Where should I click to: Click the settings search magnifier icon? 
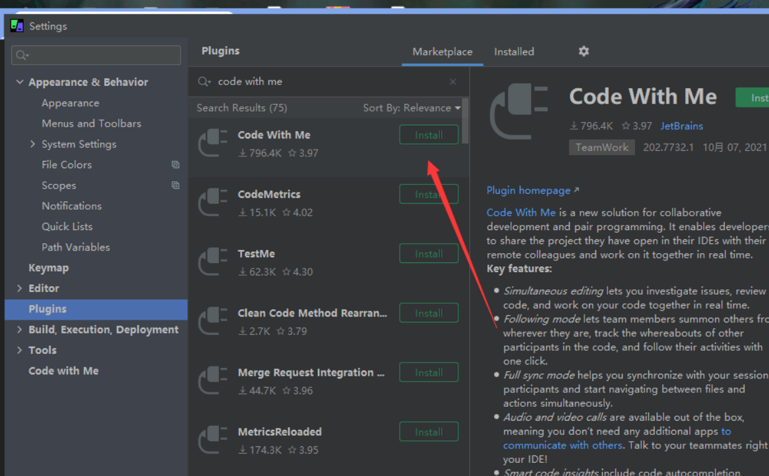[x=22, y=55]
